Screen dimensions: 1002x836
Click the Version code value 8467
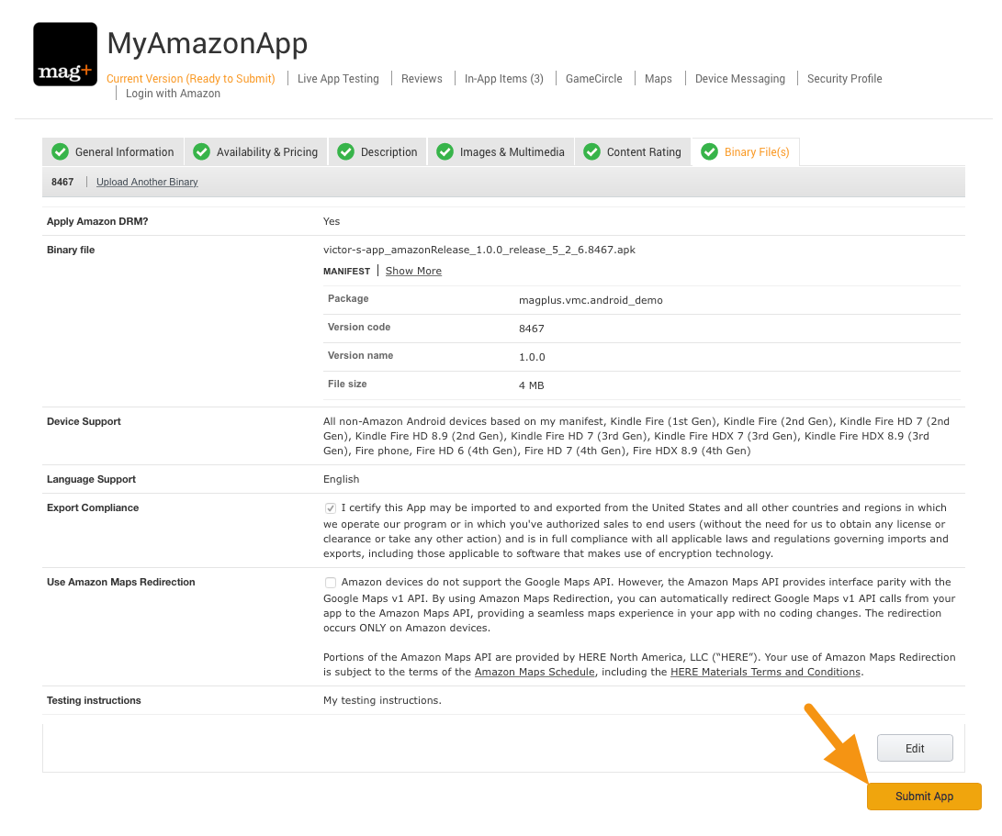[531, 329]
